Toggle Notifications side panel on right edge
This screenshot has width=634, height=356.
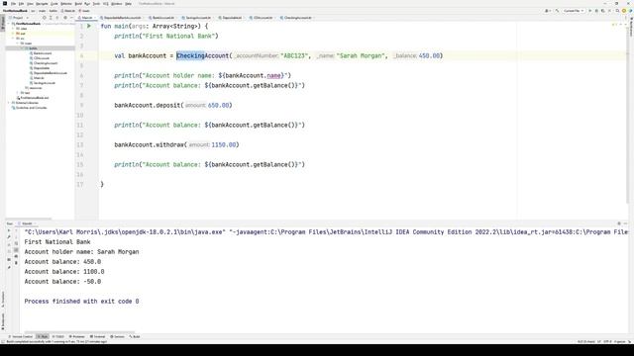pyautogui.click(x=631, y=27)
